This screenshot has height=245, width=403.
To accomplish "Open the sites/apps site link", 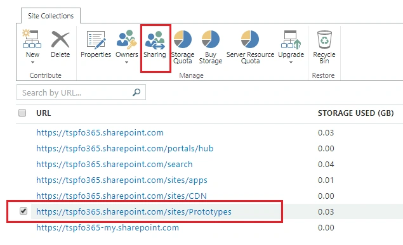I will [122, 180].
